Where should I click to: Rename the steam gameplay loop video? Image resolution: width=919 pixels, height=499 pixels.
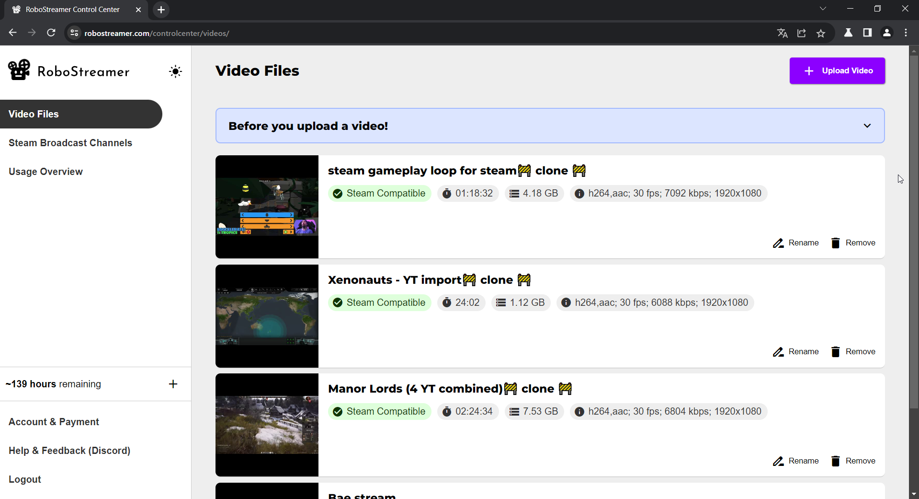pyautogui.click(x=796, y=243)
